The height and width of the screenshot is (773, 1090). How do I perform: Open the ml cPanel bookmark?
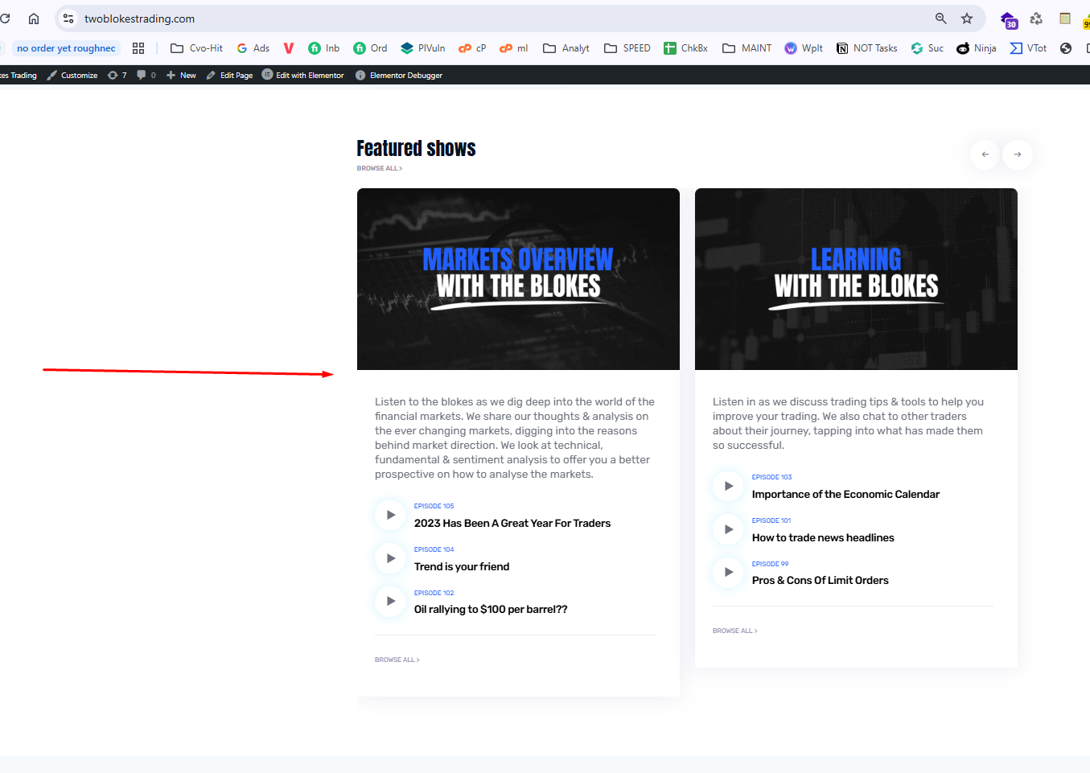click(513, 48)
